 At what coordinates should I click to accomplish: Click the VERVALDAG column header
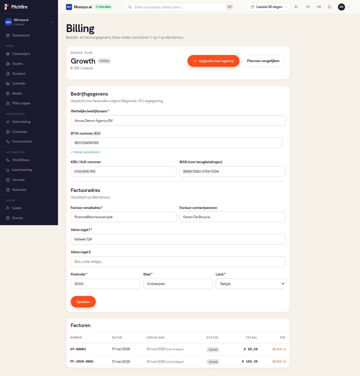pyautogui.click(x=155, y=338)
